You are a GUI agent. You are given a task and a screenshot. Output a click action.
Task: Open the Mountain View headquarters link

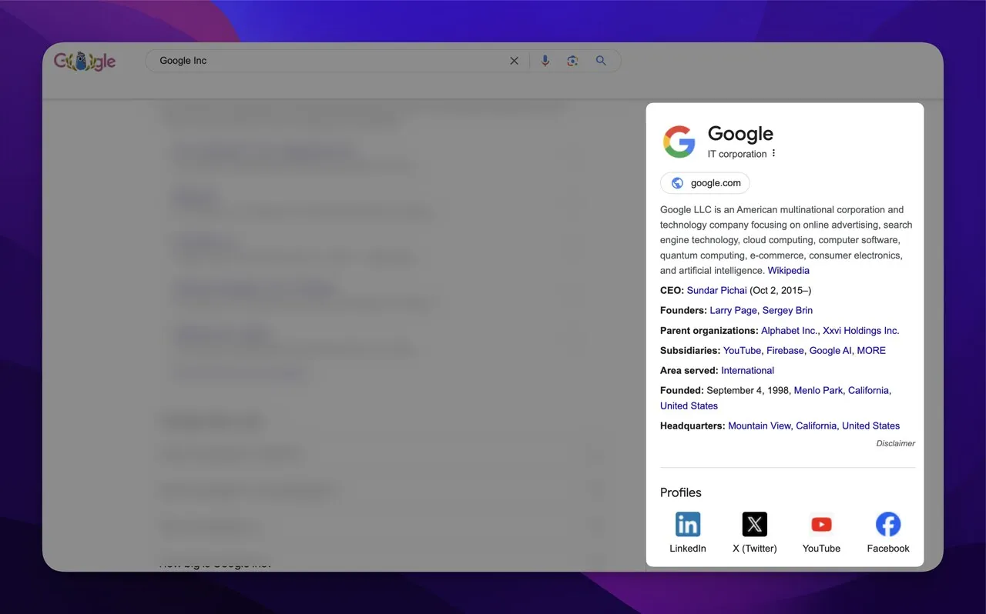click(x=759, y=425)
